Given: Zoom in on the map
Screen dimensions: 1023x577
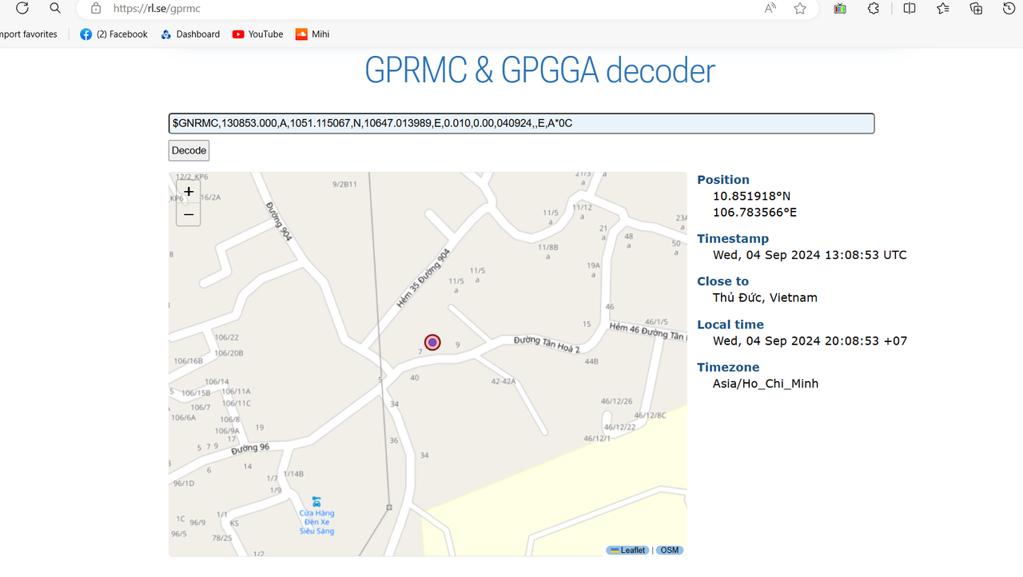Looking at the screenshot, I should click(189, 192).
